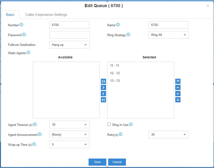Open the Ring Strategy dropdown
Screen dimensions: 214x168
(x=169, y=35)
